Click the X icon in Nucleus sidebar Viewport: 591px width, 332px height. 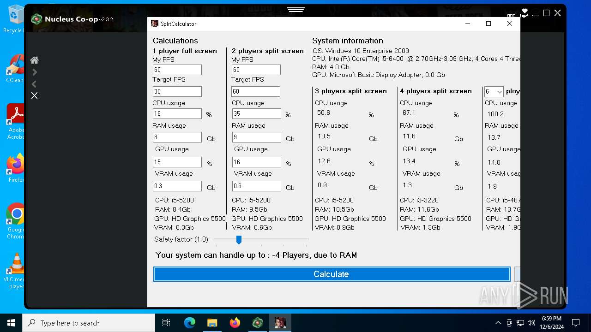[x=34, y=95]
